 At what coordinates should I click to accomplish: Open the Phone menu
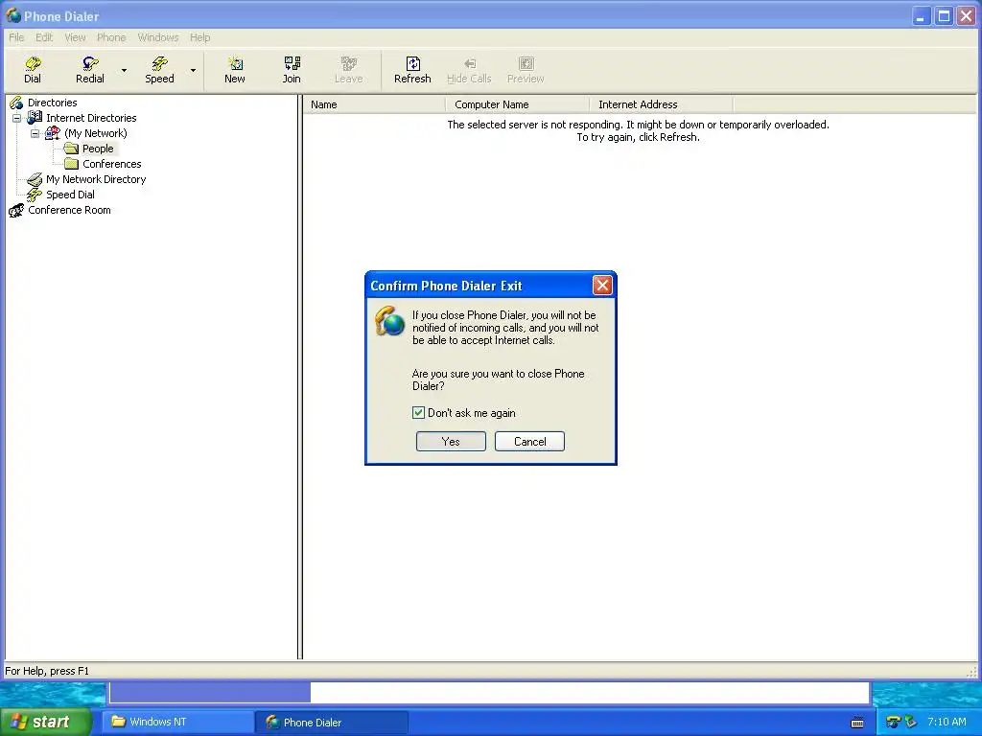coord(111,37)
